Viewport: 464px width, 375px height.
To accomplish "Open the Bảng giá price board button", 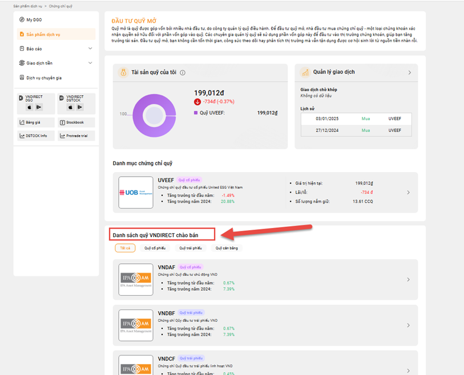I will click(x=36, y=123).
